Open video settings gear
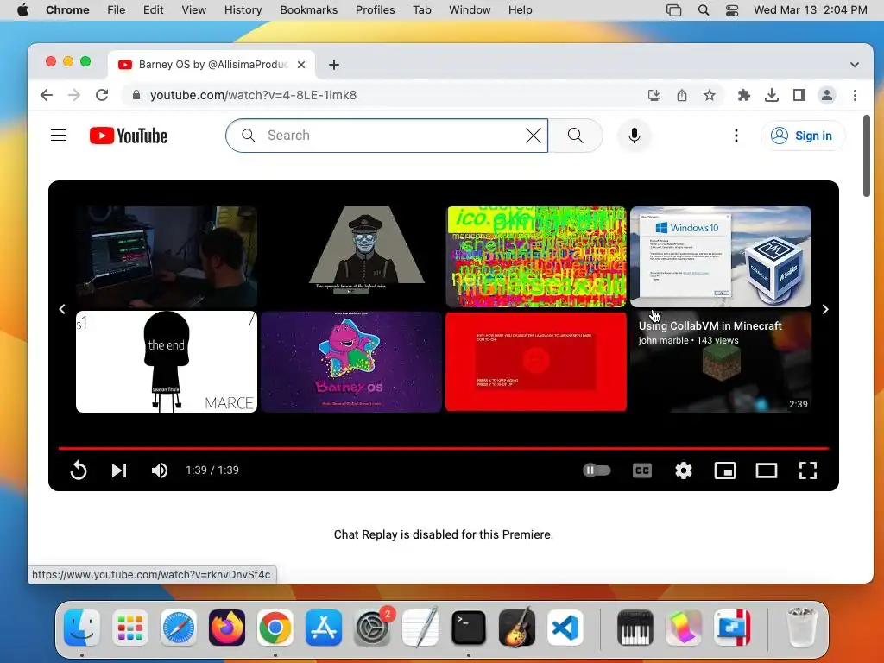 tap(684, 470)
